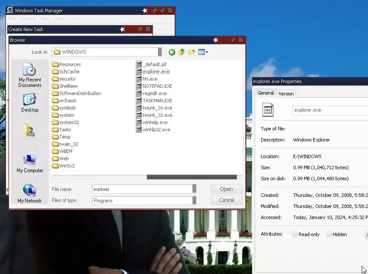Select TASKMAN.EXE in the file list
The image size is (368, 274).
[x=154, y=101]
